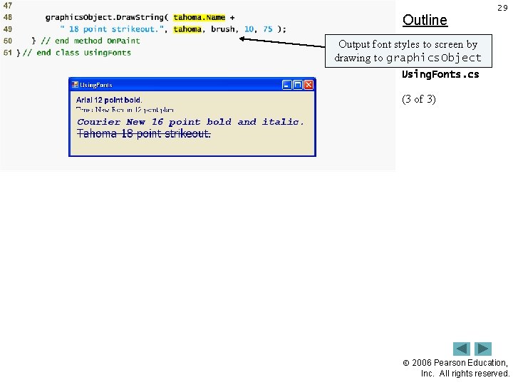513x385 pixels.
Task: Click the Outline heading
Action: (x=425, y=20)
